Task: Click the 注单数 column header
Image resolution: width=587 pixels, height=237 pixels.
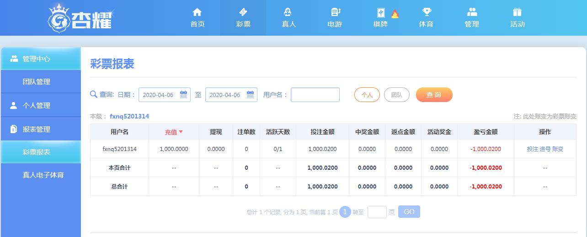Action: click(x=246, y=132)
